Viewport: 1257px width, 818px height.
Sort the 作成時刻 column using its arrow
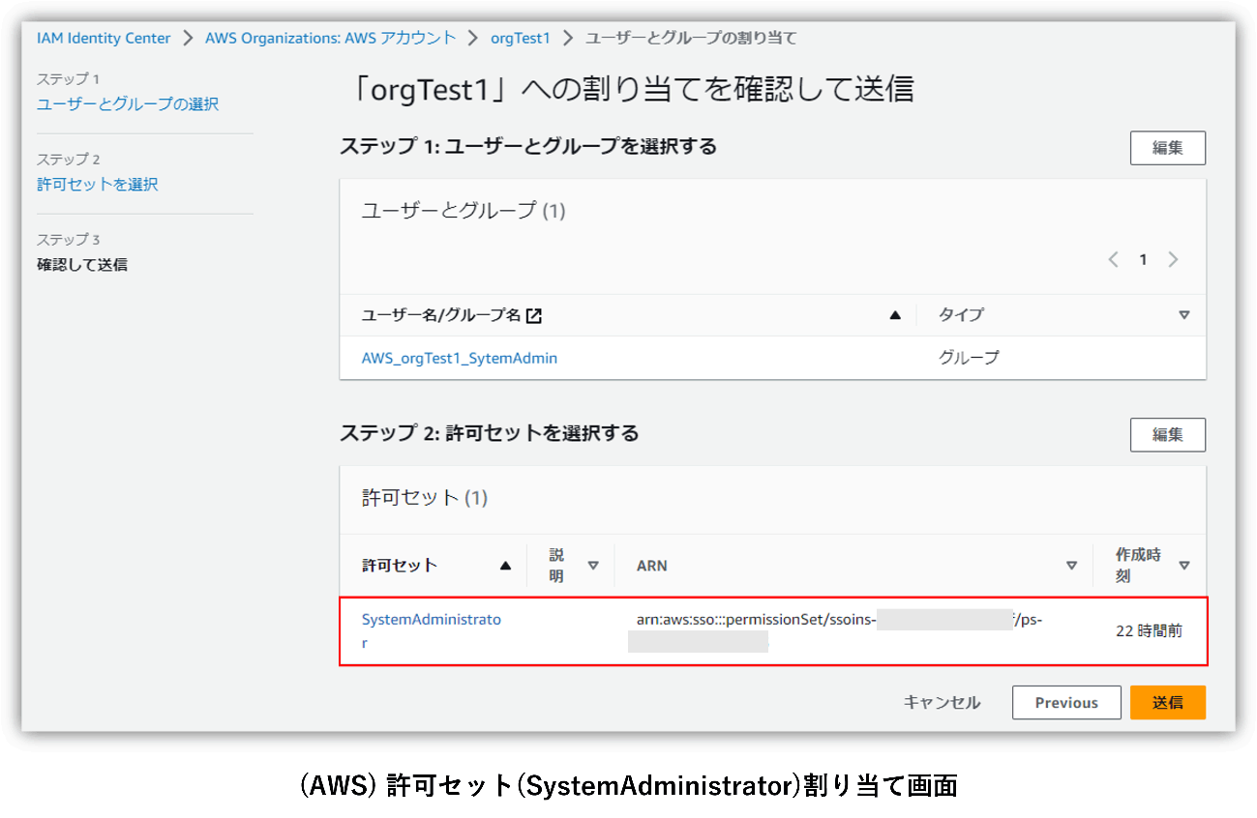[x=1183, y=566]
